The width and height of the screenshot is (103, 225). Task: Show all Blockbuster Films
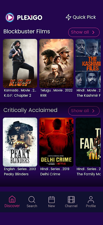[x=84, y=32]
